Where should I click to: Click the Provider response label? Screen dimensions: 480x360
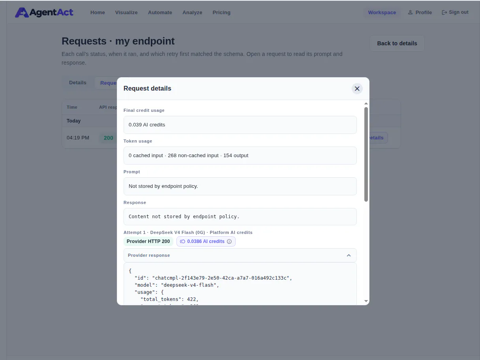(x=149, y=255)
